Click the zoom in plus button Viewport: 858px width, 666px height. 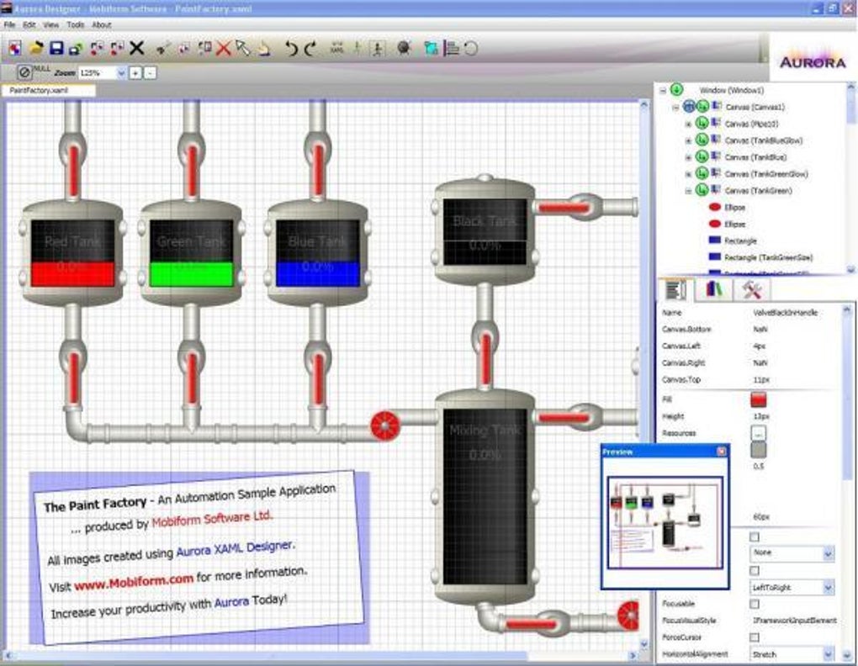pyautogui.click(x=135, y=72)
